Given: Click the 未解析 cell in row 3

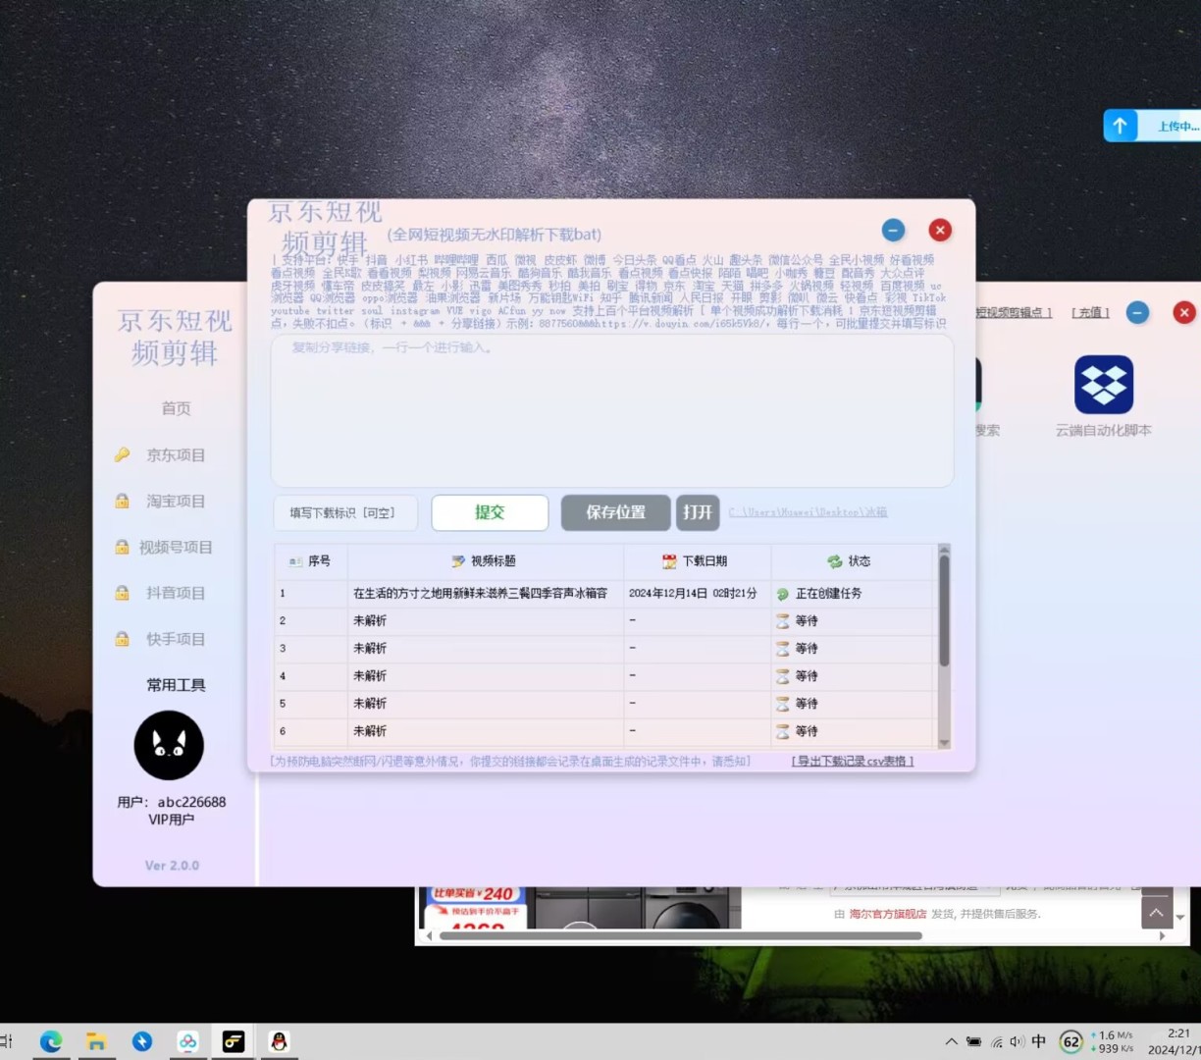Looking at the screenshot, I should [370, 649].
